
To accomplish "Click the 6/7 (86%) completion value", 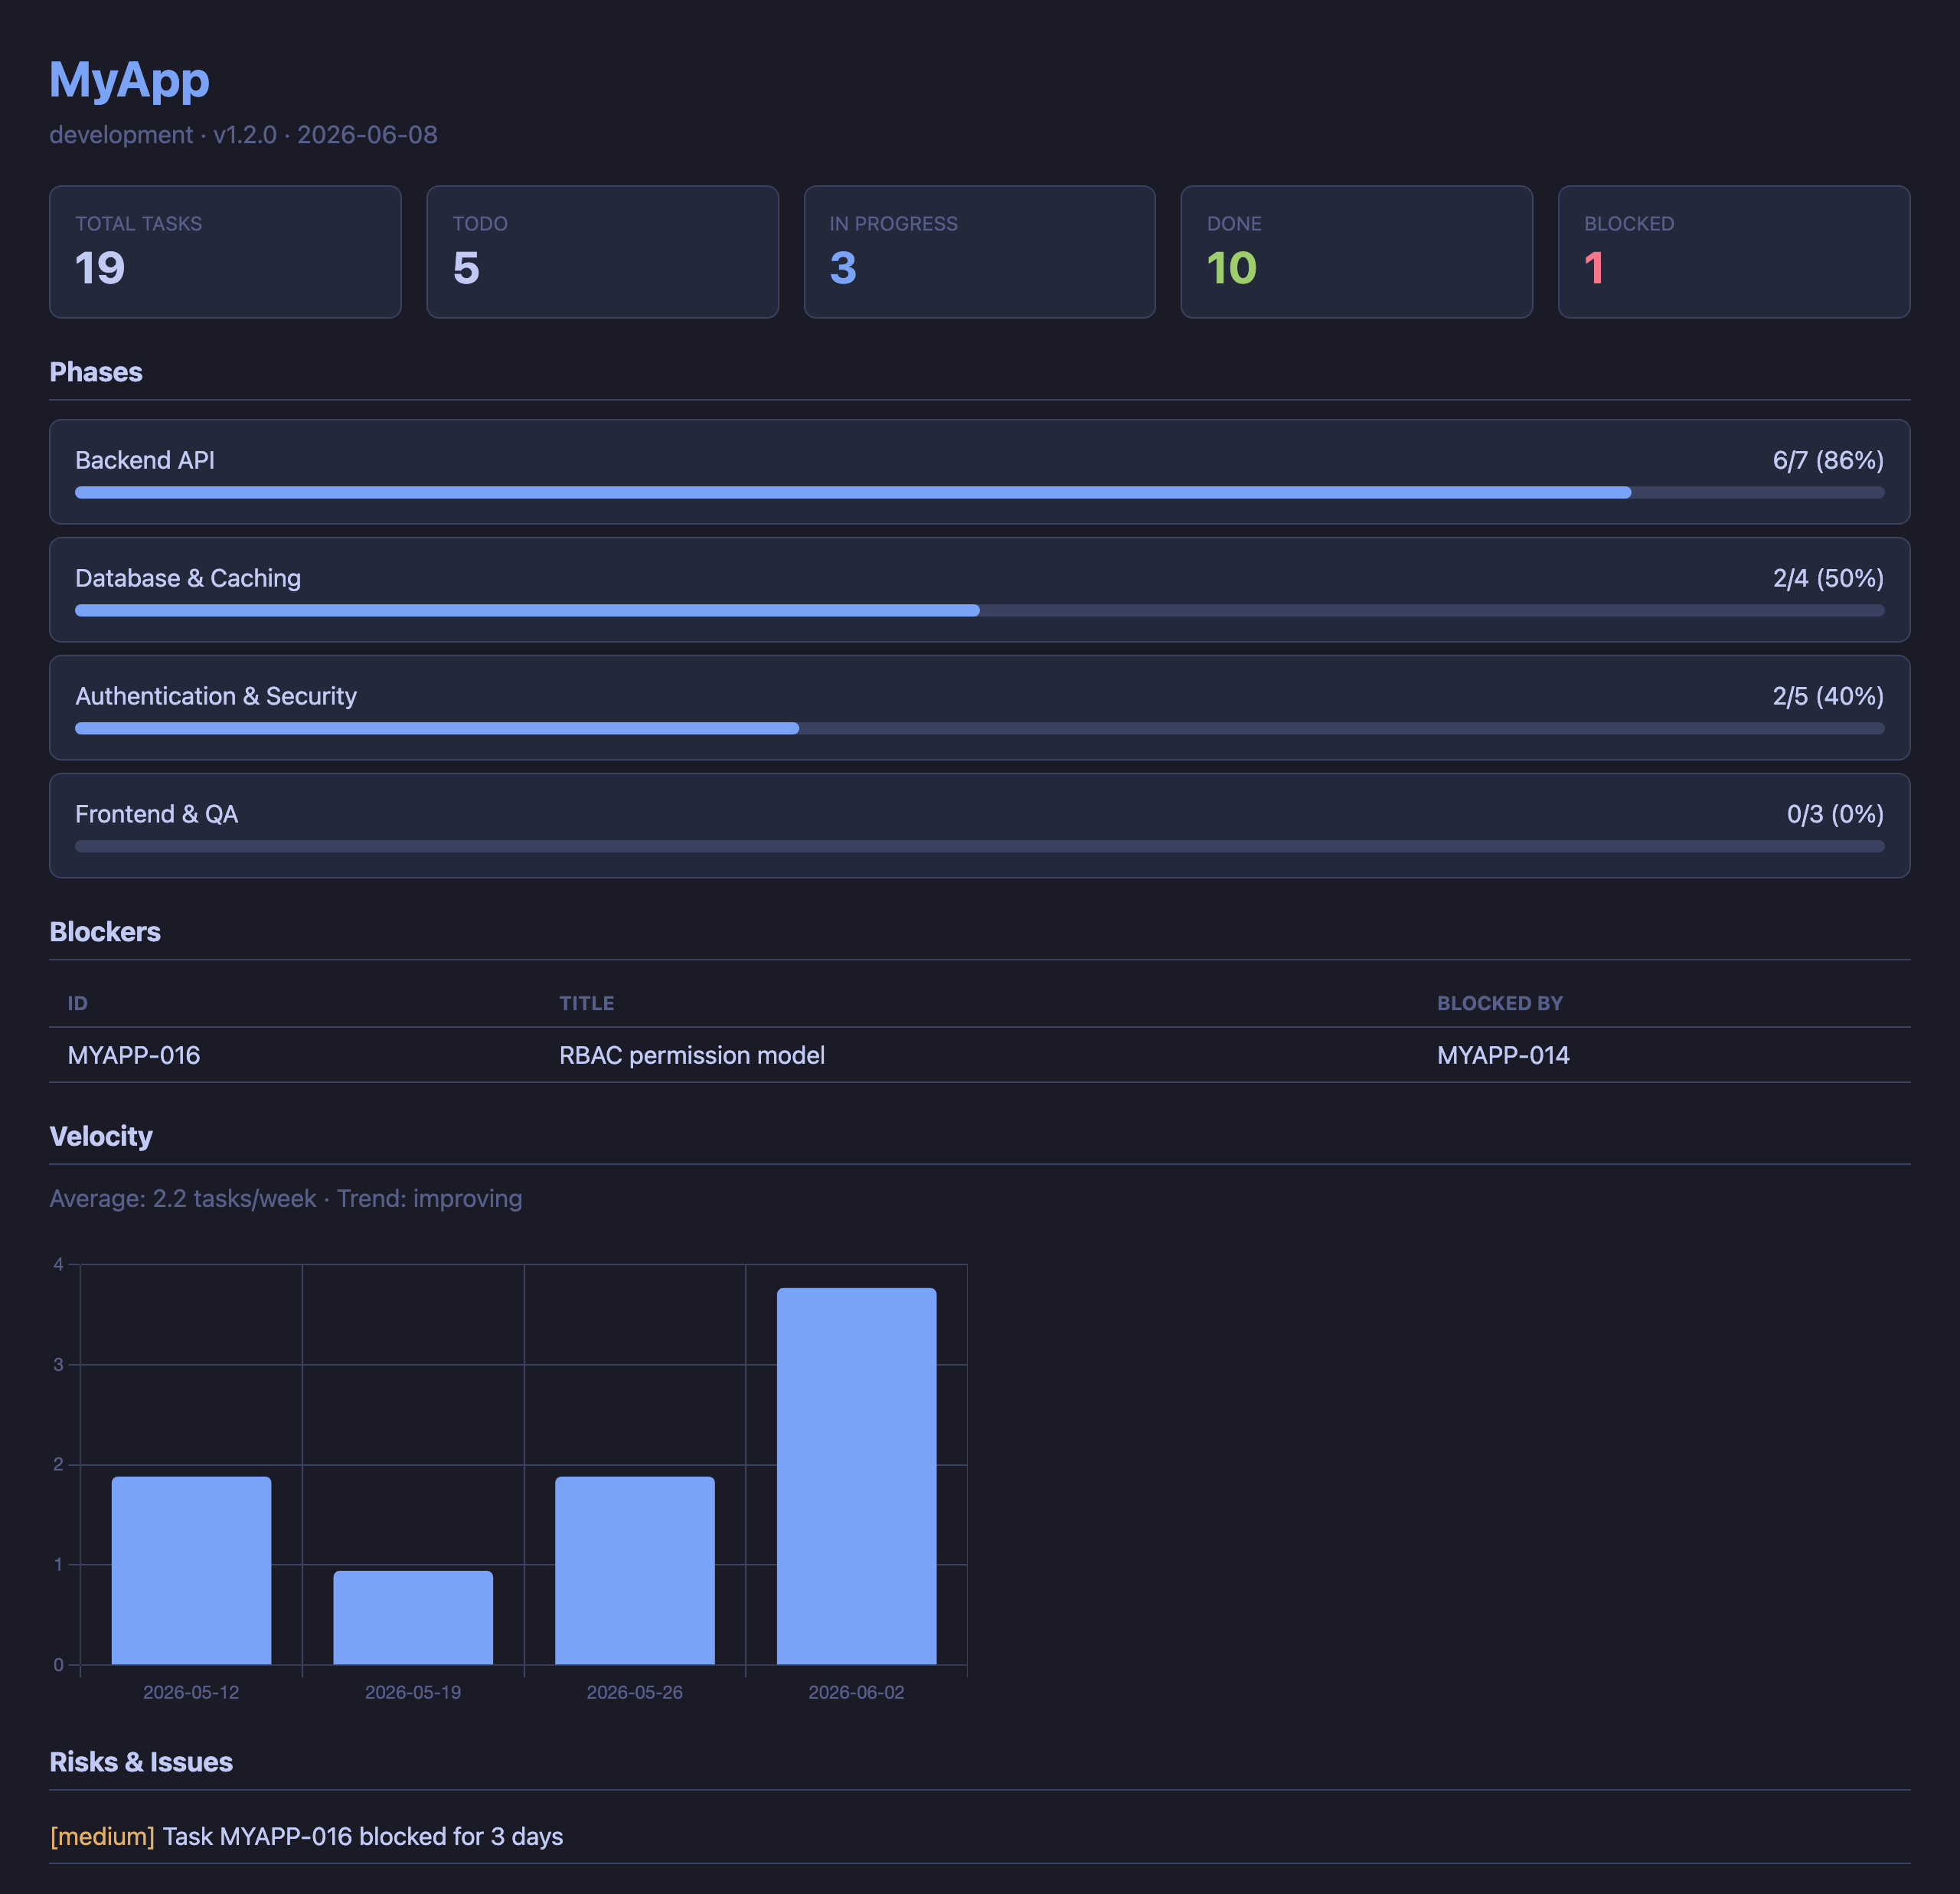I will 1828,460.
